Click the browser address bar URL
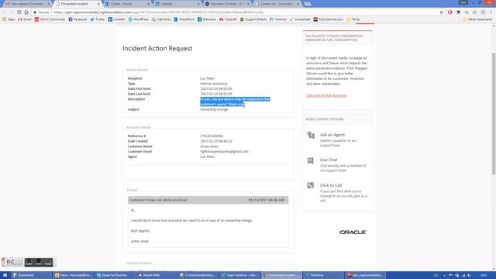This screenshot has height=279, width=496. pyautogui.click(x=158, y=12)
